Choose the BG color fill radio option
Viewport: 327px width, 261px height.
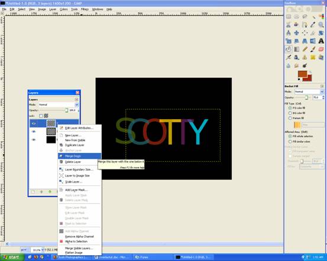[x=290, y=113]
